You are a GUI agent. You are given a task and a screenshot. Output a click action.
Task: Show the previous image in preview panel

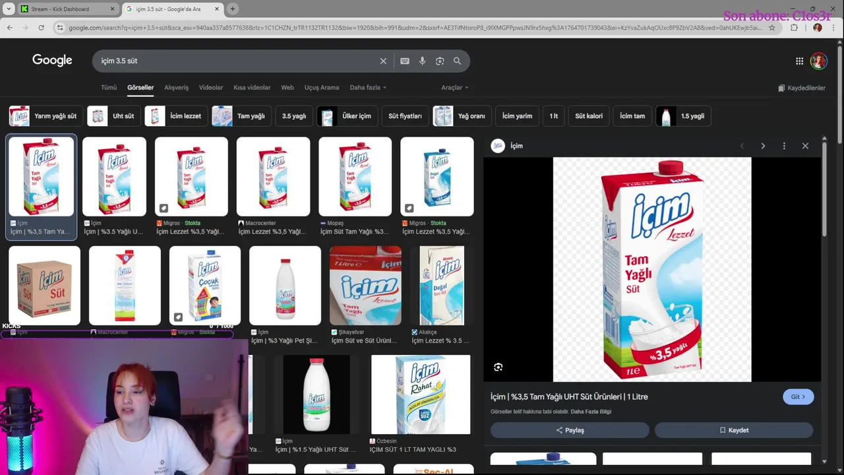[742, 146]
